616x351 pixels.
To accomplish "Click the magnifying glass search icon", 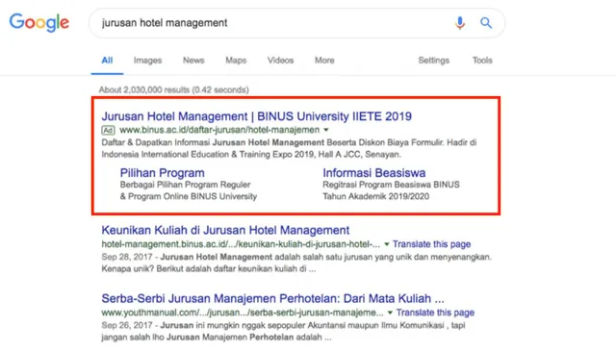I will [486, 23].
